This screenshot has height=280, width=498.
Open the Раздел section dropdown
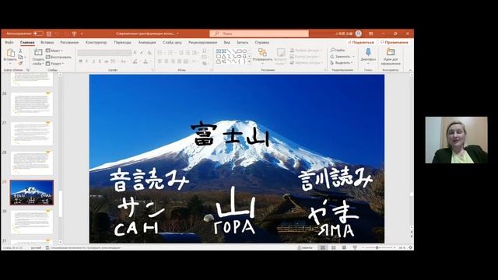[x=55, y=64]
